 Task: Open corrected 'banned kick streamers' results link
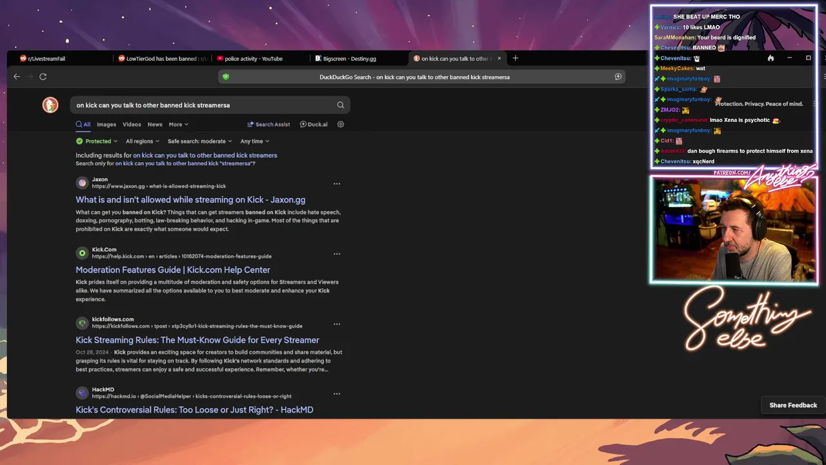pyautogui.click(x=205, y=156)
